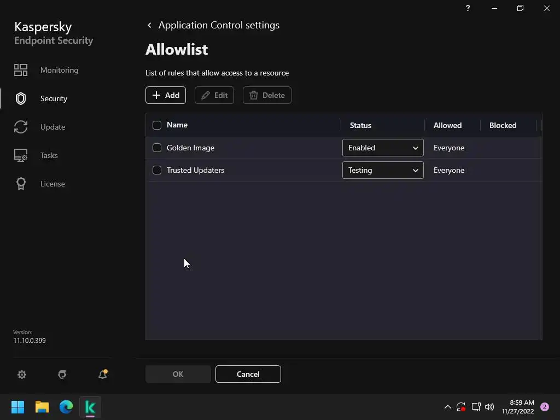
Task: Check the Golden Image rule checkbox
Action: click(157, 148)
